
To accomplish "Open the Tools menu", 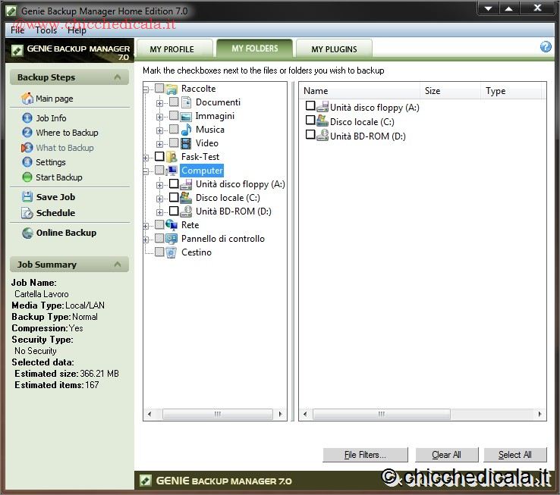I will point(46,30).
